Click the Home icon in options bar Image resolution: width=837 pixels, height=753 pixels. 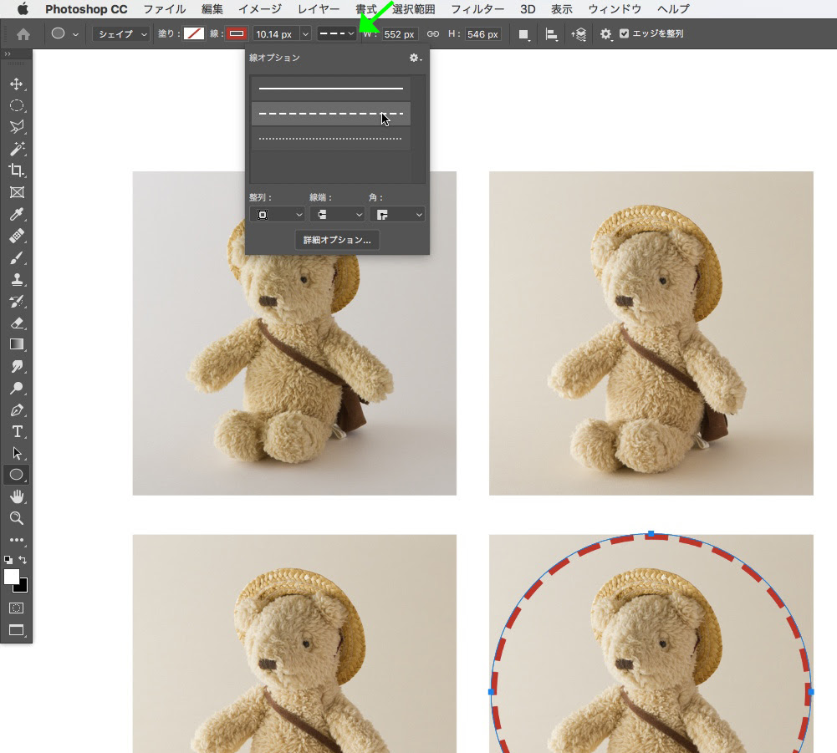click(x=23, y=34)
